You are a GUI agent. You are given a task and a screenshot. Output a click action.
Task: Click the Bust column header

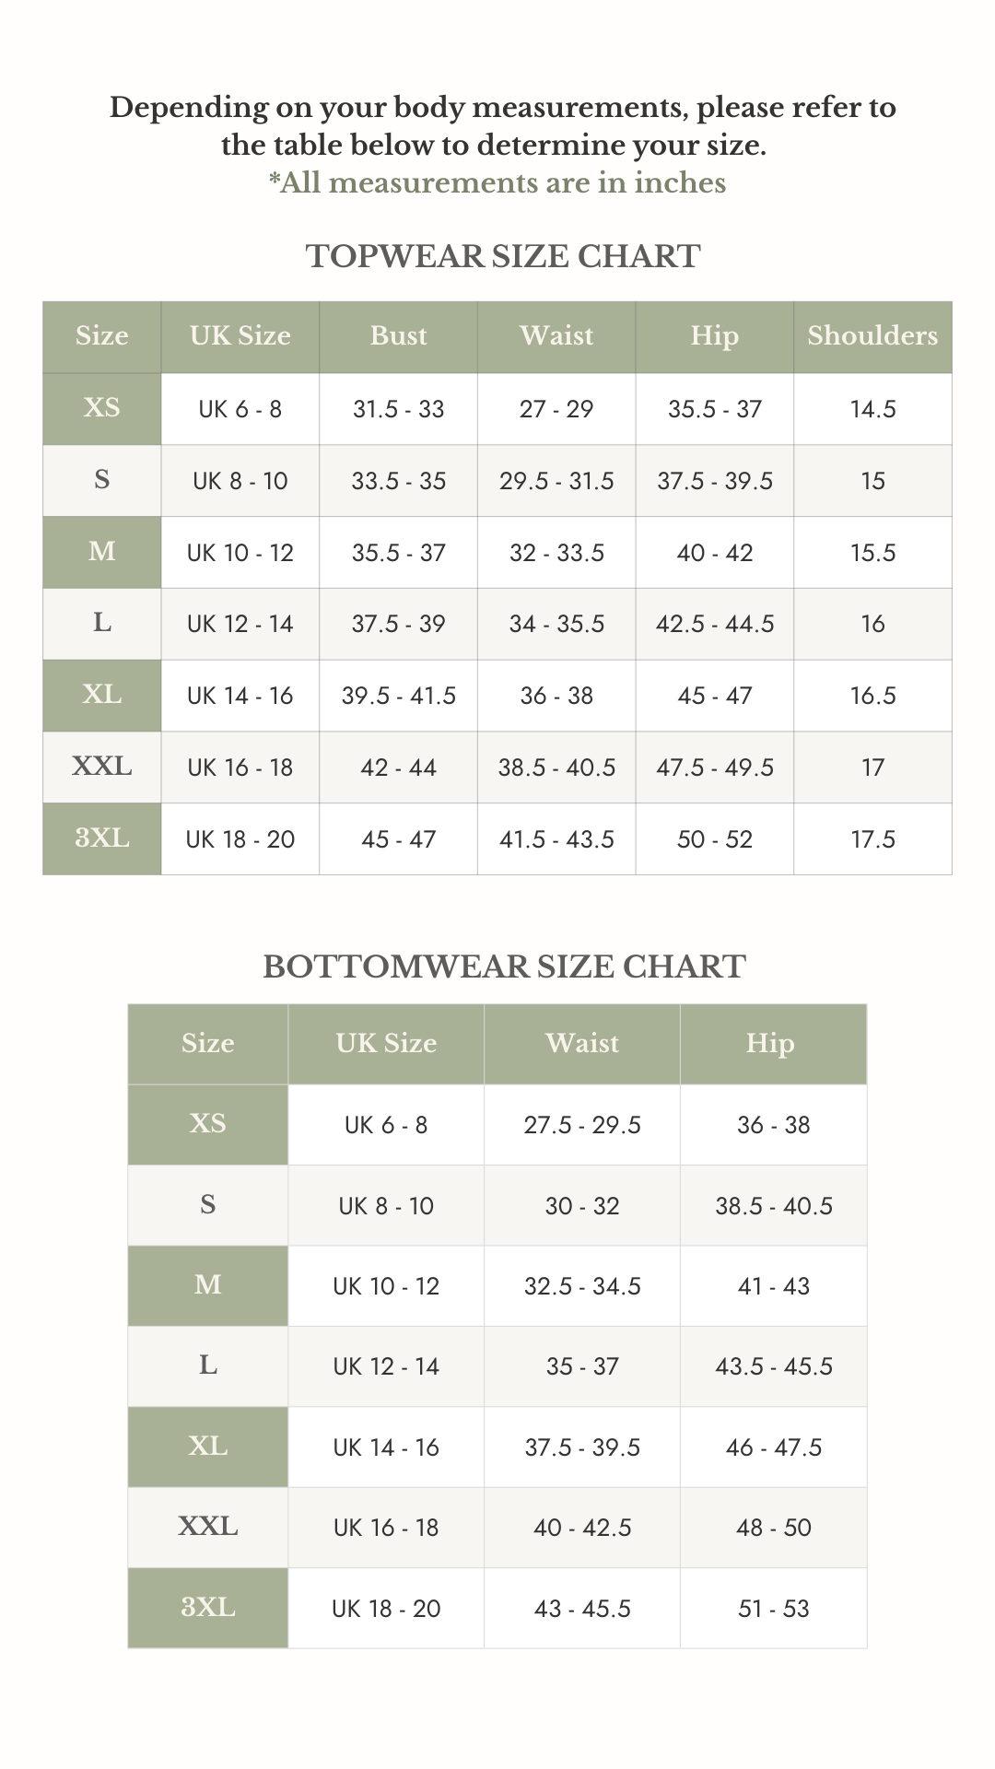coord(398,336)
